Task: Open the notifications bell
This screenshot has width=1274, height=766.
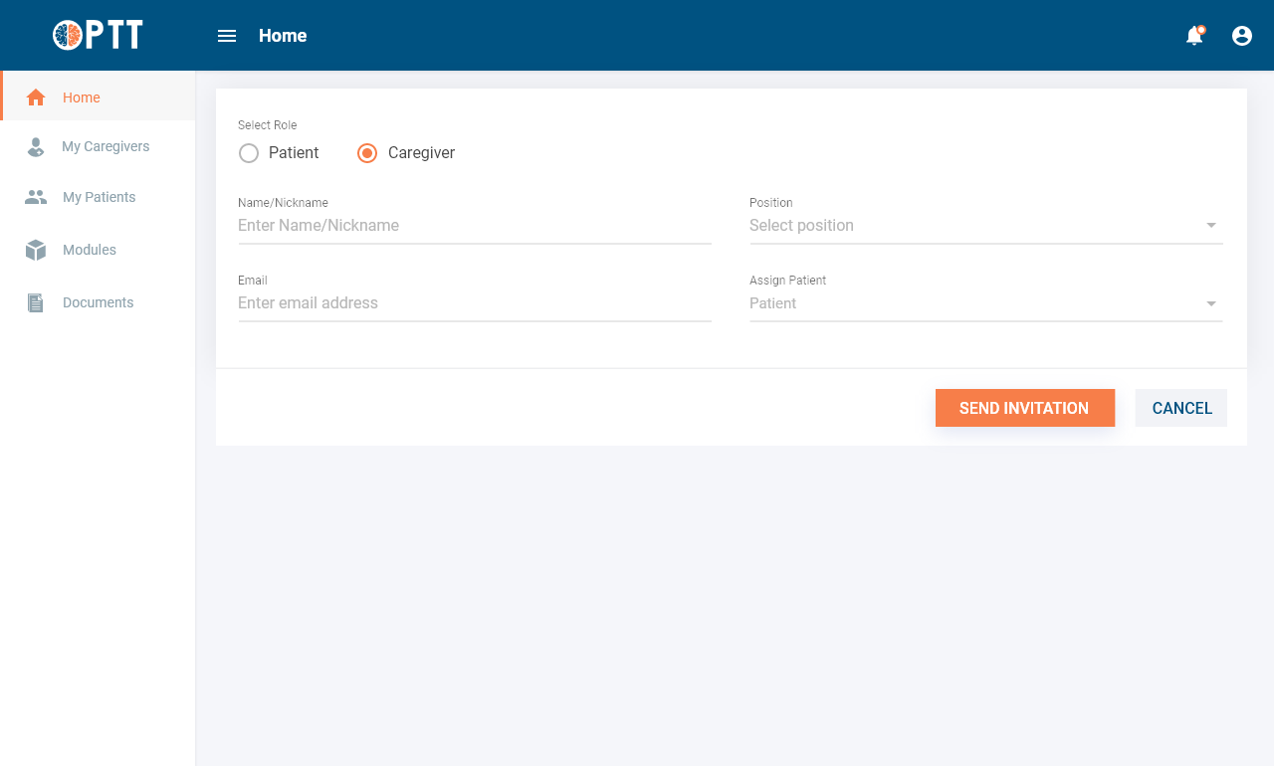Action: click(1194, 36)
